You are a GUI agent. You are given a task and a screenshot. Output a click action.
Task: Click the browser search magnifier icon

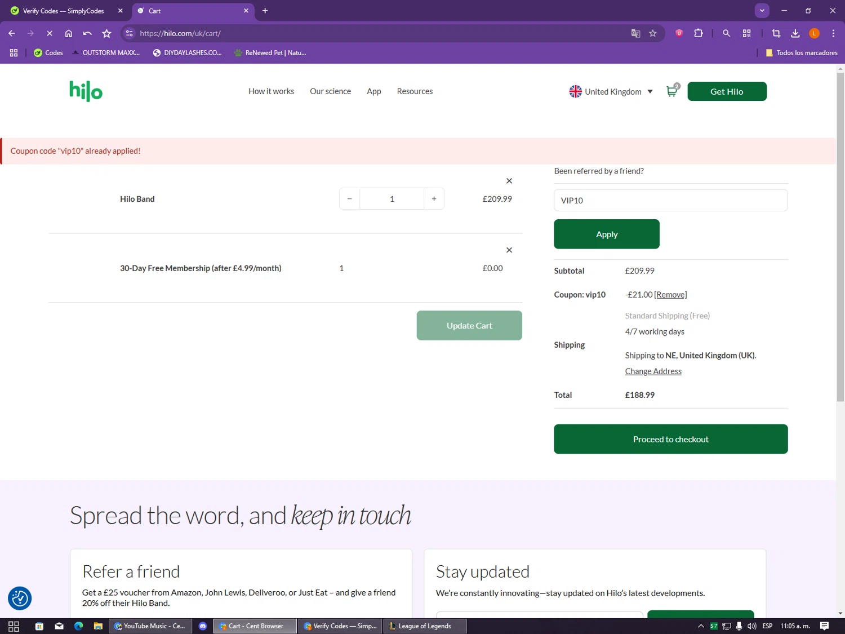(726, 33)
